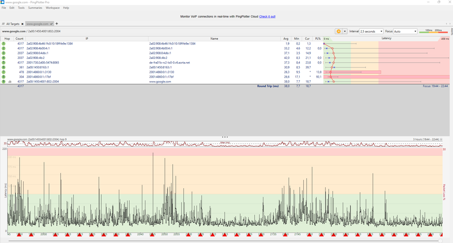Image resolution: width=453 pixels, height=243 pixels.
Task: Open the vertical Alerts side panel tab
Action: point(451,31)
